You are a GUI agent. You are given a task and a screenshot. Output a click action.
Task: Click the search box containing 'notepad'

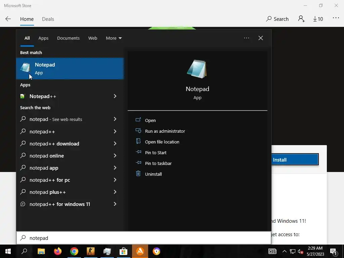[x=144, y=238]
